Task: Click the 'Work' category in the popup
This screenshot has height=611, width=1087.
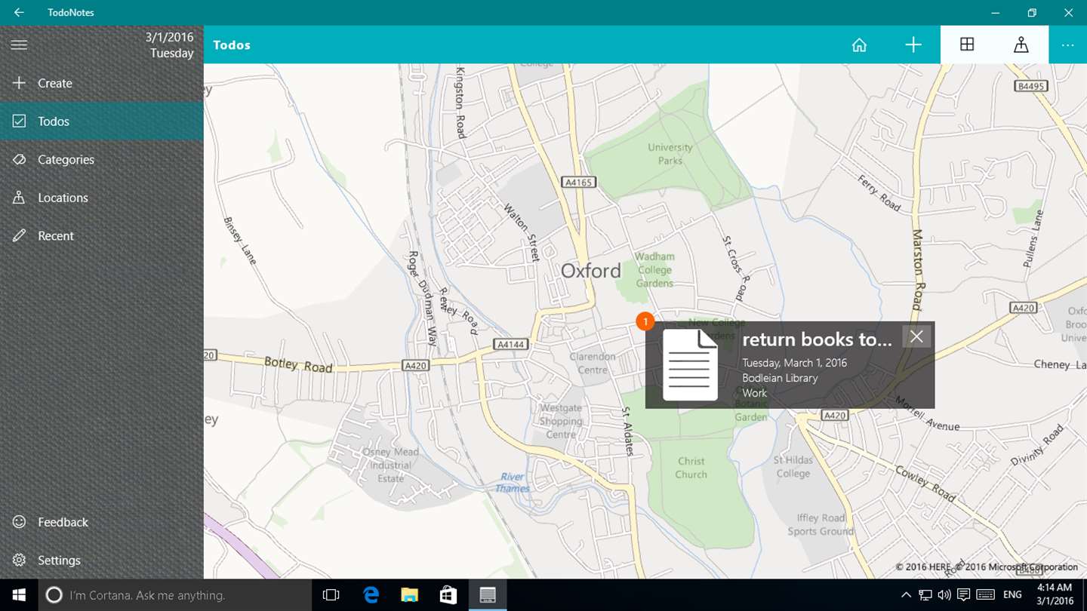Action: (754, 393)
